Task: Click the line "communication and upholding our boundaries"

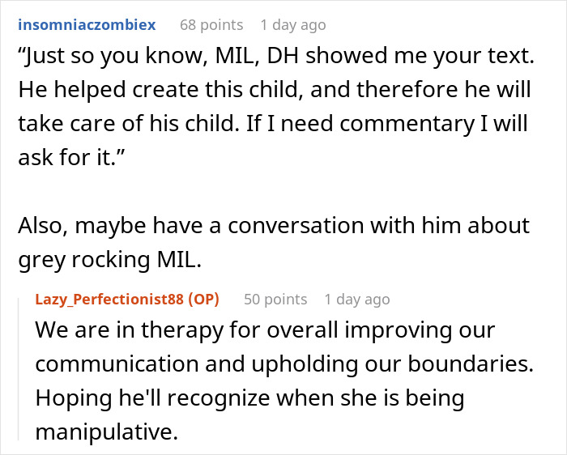Action: [284, 365]
